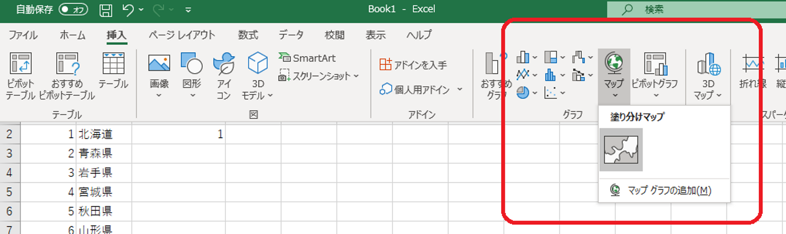This screenshot has width=786, height=234.
Task: Expand the ピボットグラフ dropdown arrow
Action: click(656, 95)
